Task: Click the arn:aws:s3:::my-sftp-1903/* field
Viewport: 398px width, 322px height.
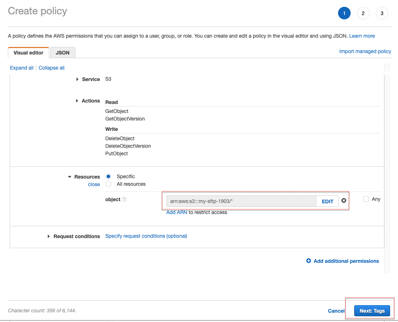Action: click(x=242, y=201)
